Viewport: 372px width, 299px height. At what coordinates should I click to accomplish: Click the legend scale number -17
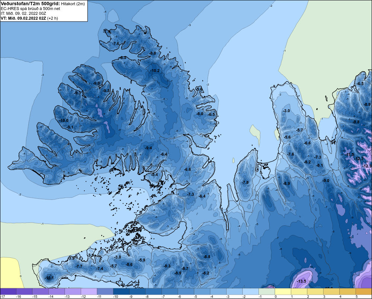3,297
